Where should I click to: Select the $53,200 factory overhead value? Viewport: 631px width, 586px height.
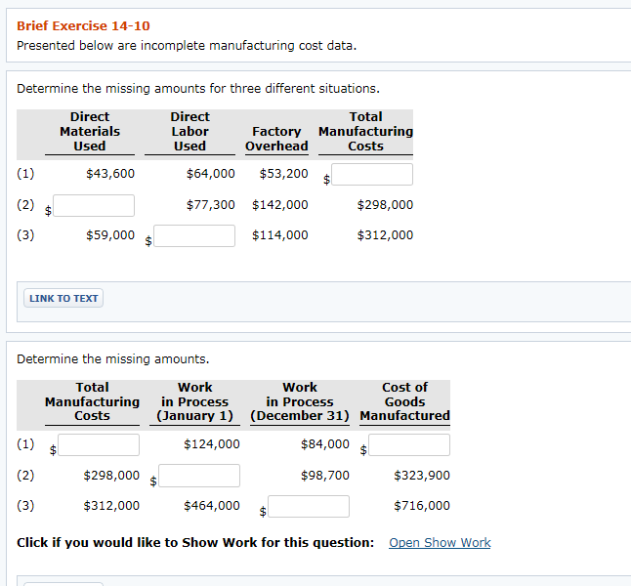(x=283, y=174)
